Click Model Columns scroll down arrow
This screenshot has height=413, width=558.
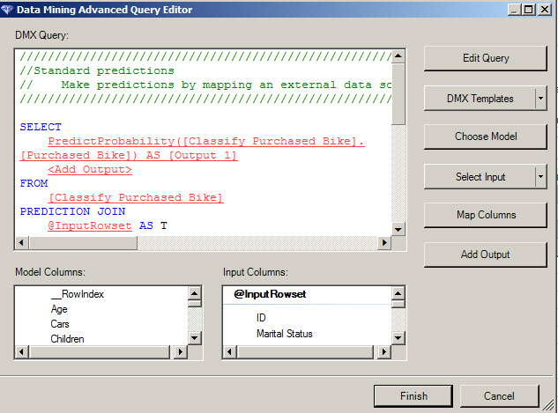click(194, 337)
